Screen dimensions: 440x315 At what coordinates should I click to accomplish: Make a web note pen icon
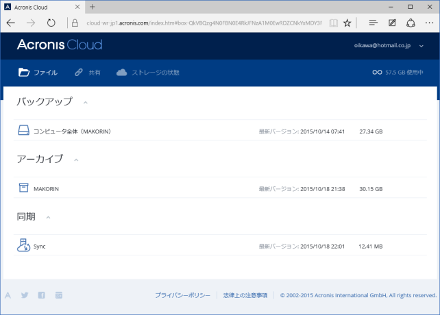click(392, 23)
